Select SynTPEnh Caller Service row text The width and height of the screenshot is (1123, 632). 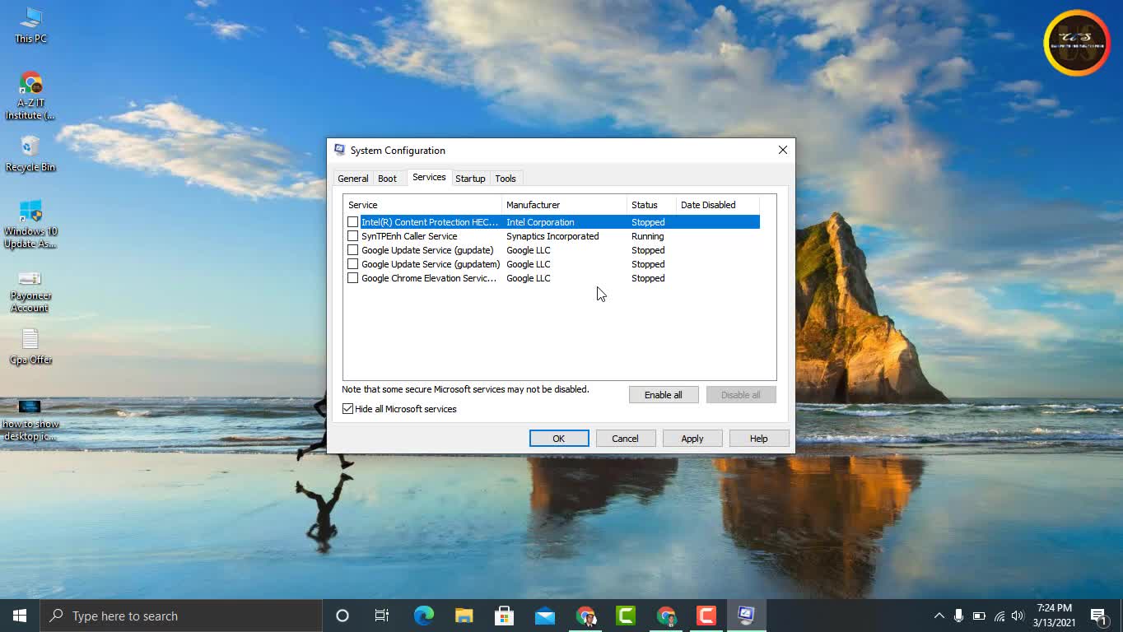pos(409,236)
